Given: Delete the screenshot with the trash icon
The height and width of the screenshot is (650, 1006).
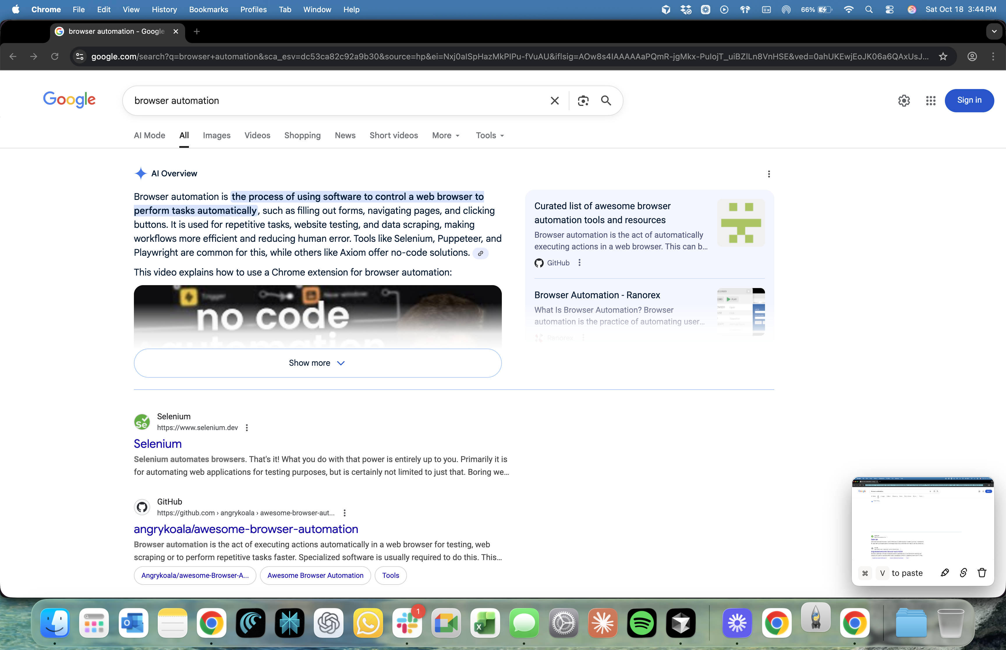Looking at the screenshot, I should click(982, 573).
